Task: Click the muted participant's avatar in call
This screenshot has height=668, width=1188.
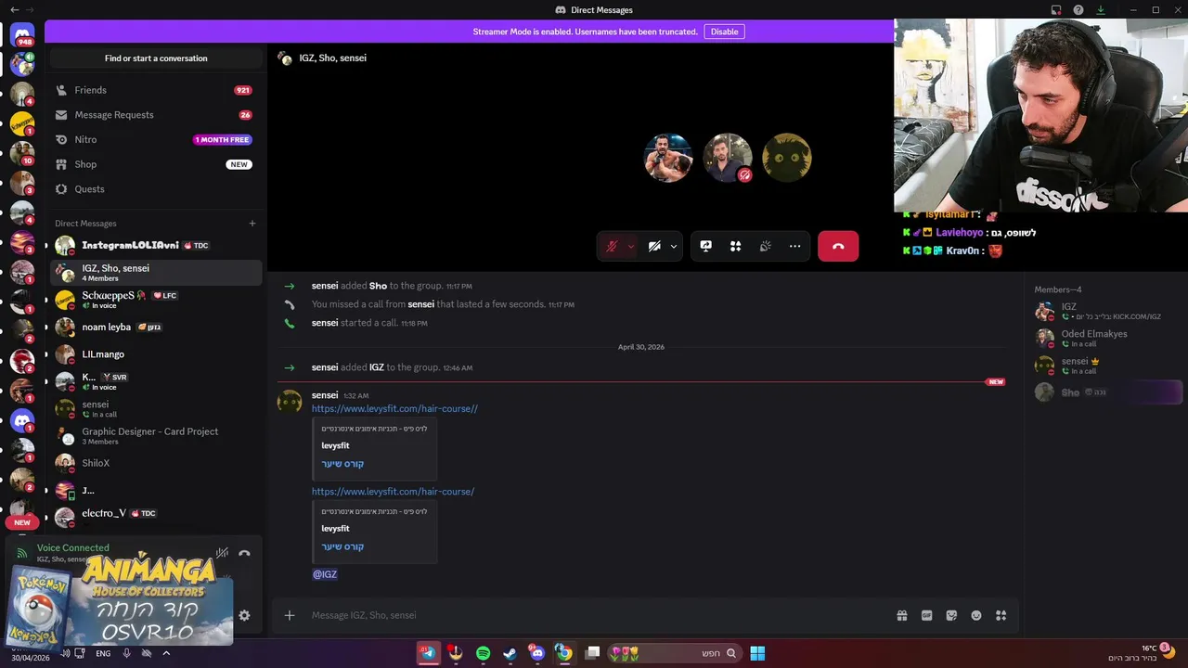Action: (728, 158)
